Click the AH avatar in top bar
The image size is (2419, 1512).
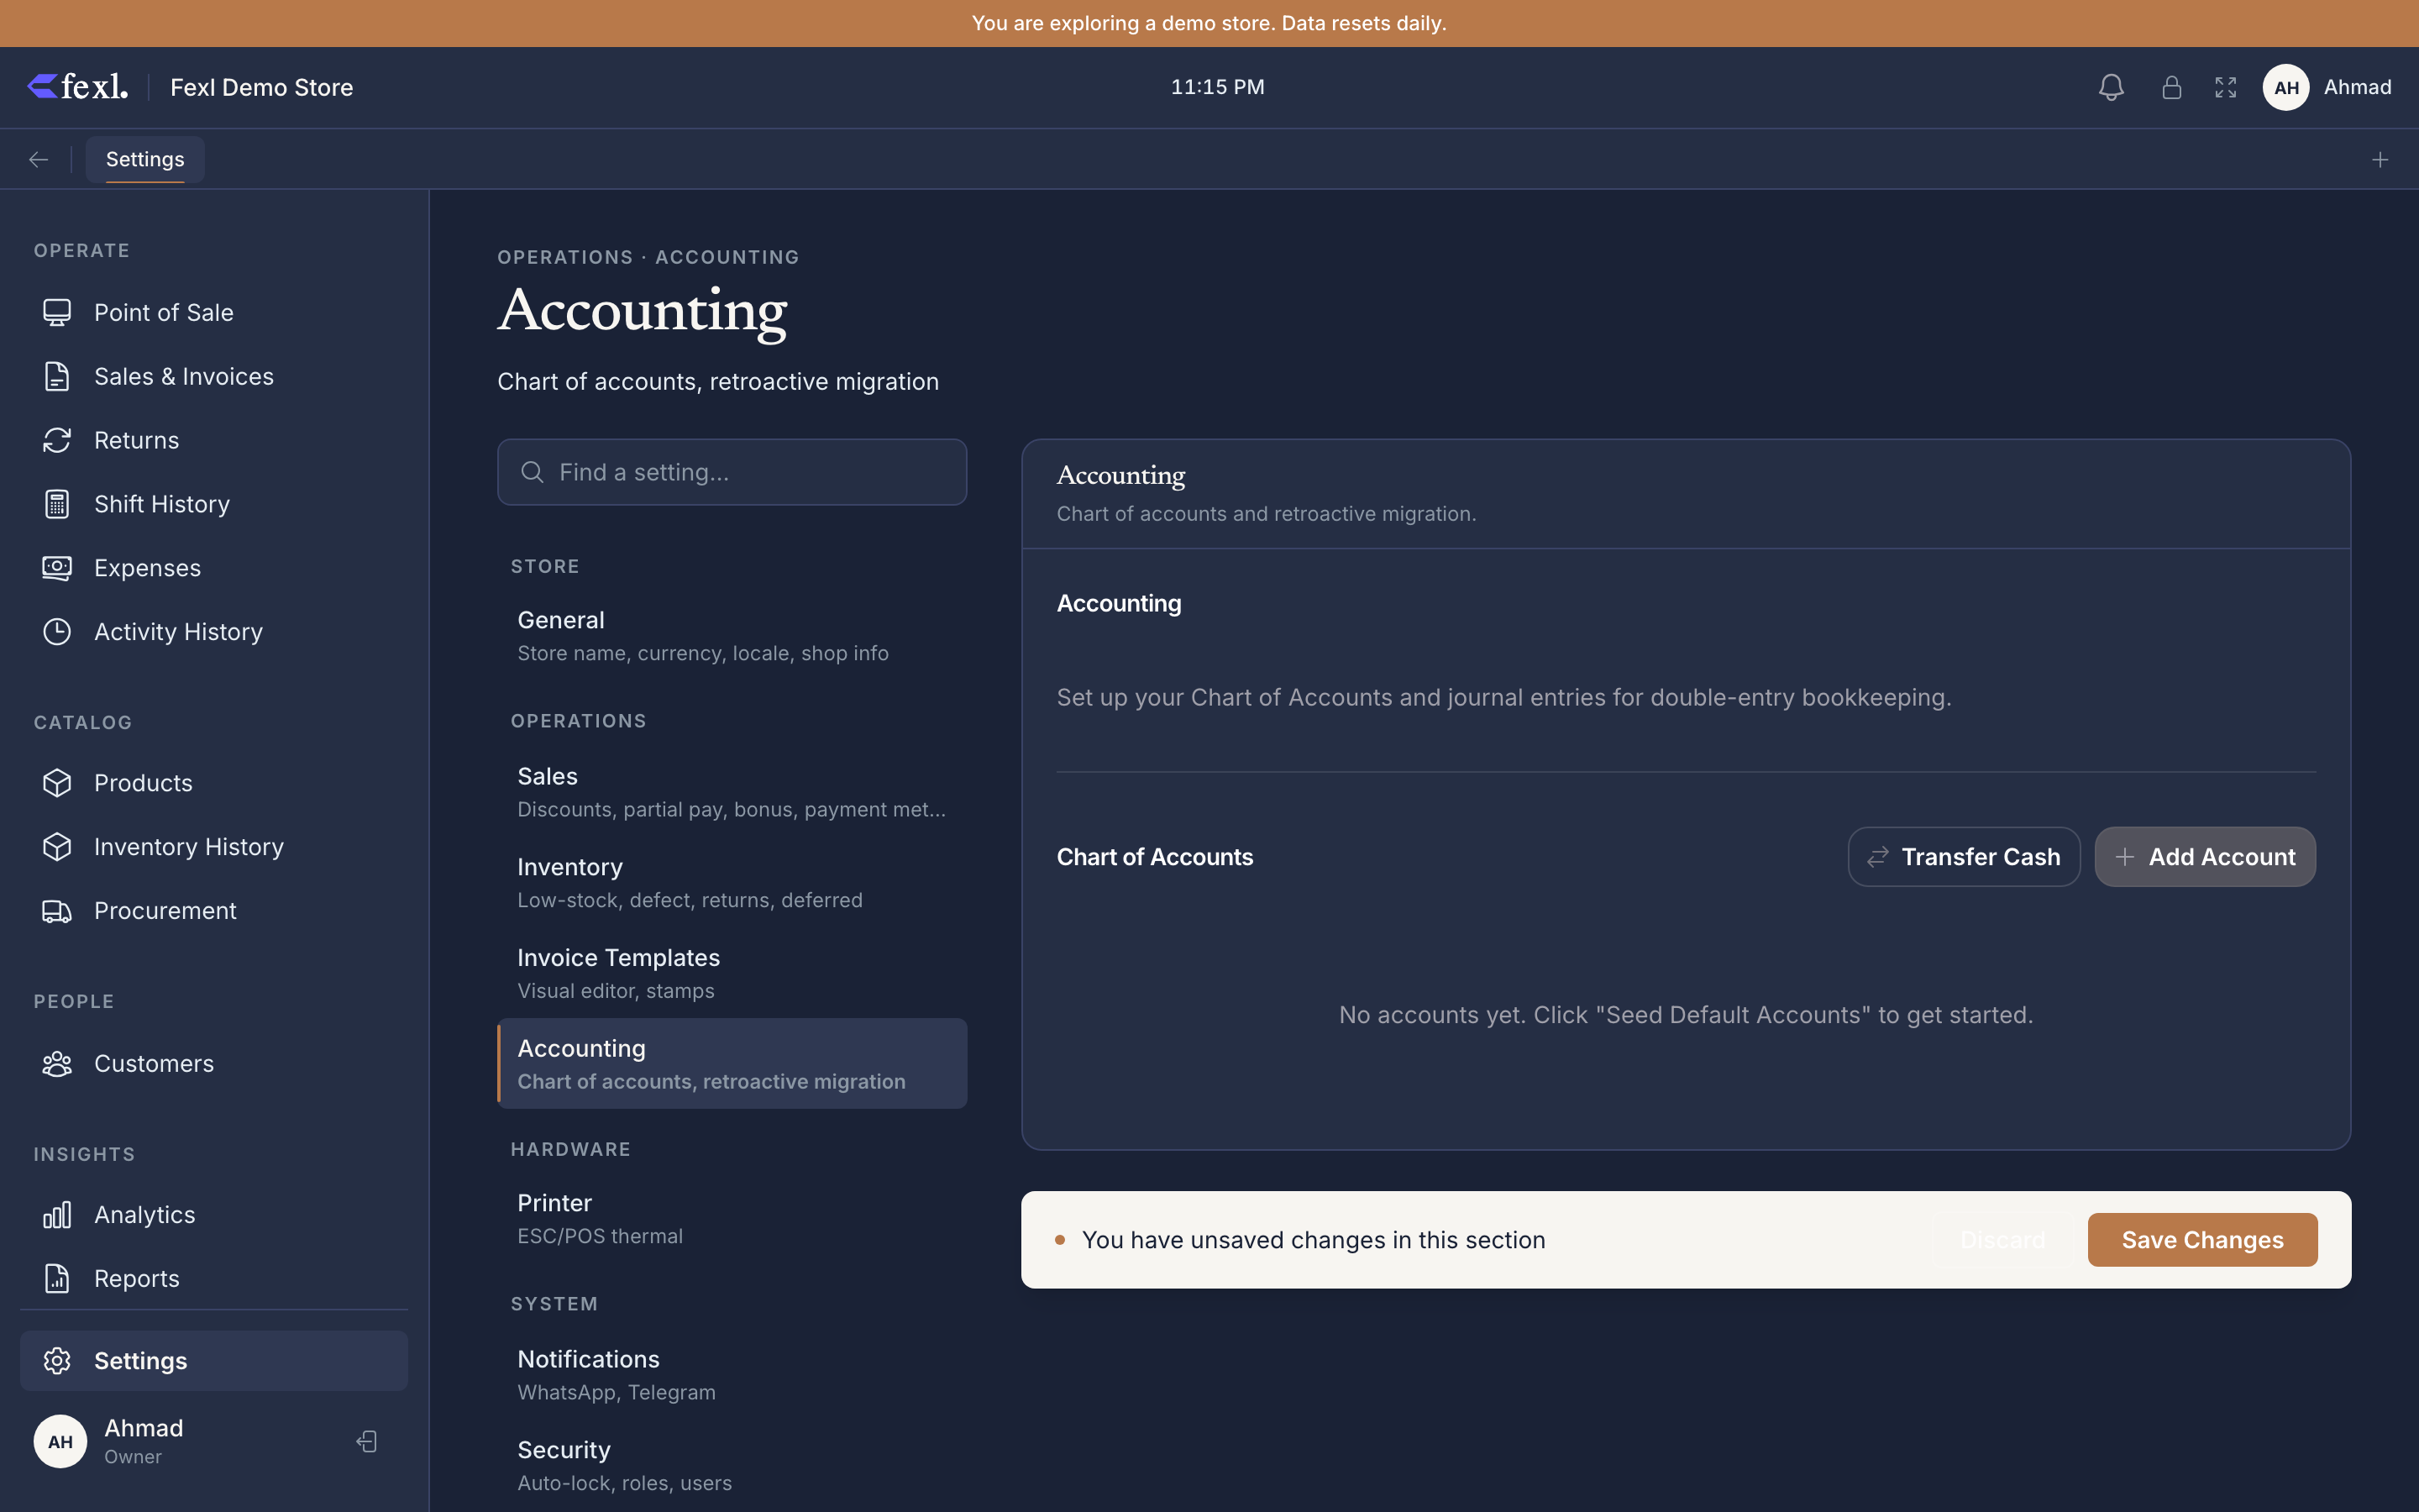click(2286, 87)
